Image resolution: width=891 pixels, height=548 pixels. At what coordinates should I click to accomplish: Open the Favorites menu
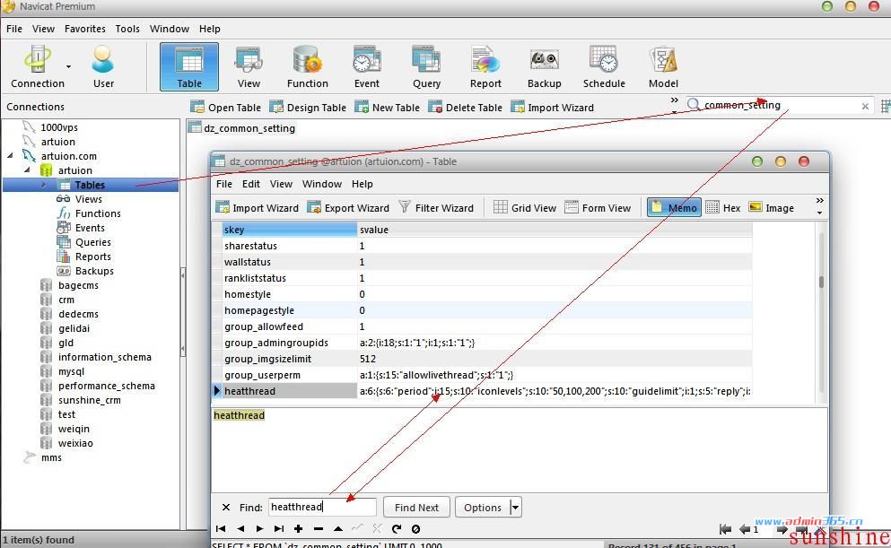(x=84, y=29)
